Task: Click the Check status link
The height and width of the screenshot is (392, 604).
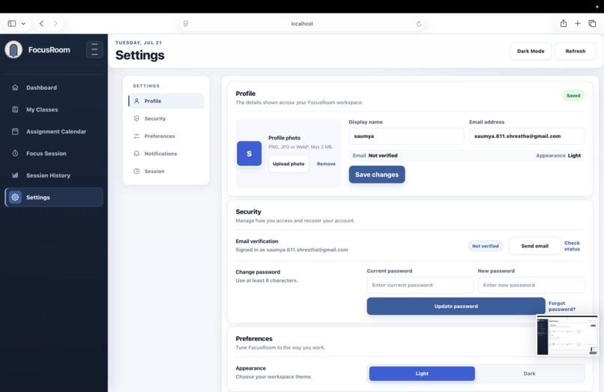Action: pyautogui.click(x=572, y=246)
